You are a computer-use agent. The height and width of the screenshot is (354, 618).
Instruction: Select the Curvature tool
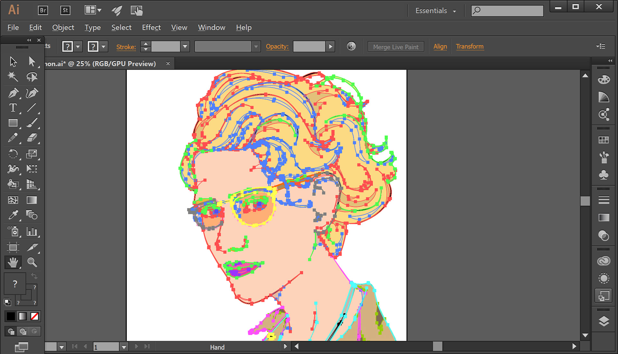32,93
